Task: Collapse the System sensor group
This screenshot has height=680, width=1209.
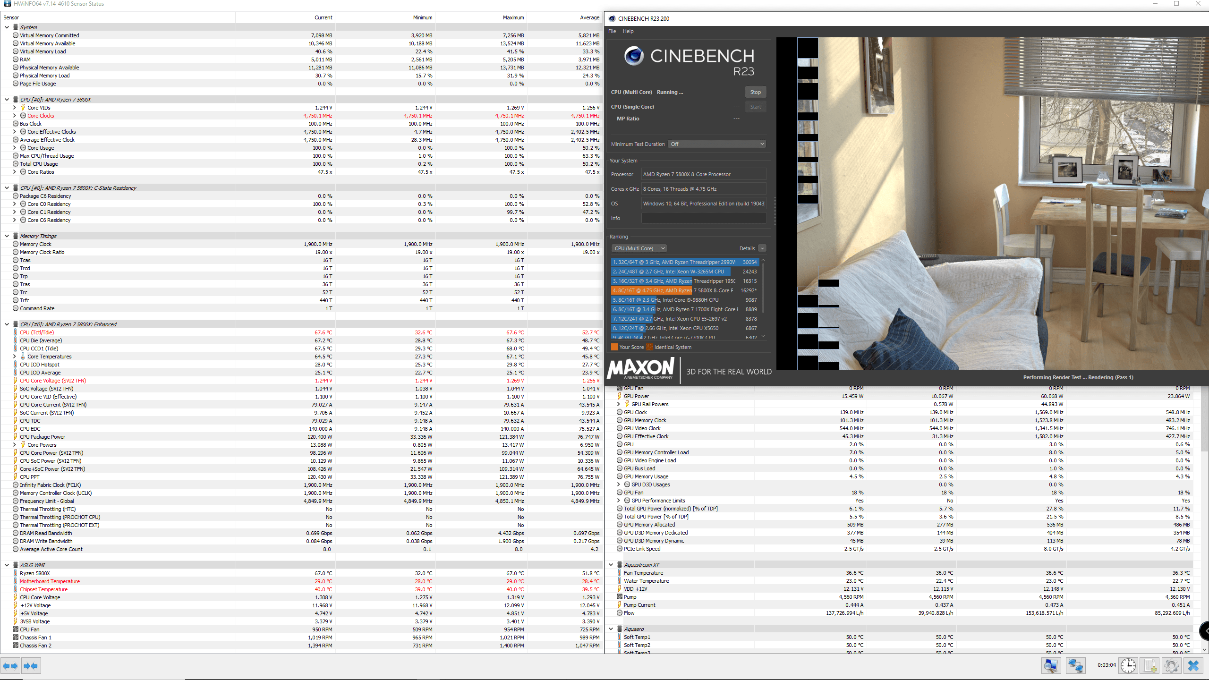Action: [x=7, y=27]
